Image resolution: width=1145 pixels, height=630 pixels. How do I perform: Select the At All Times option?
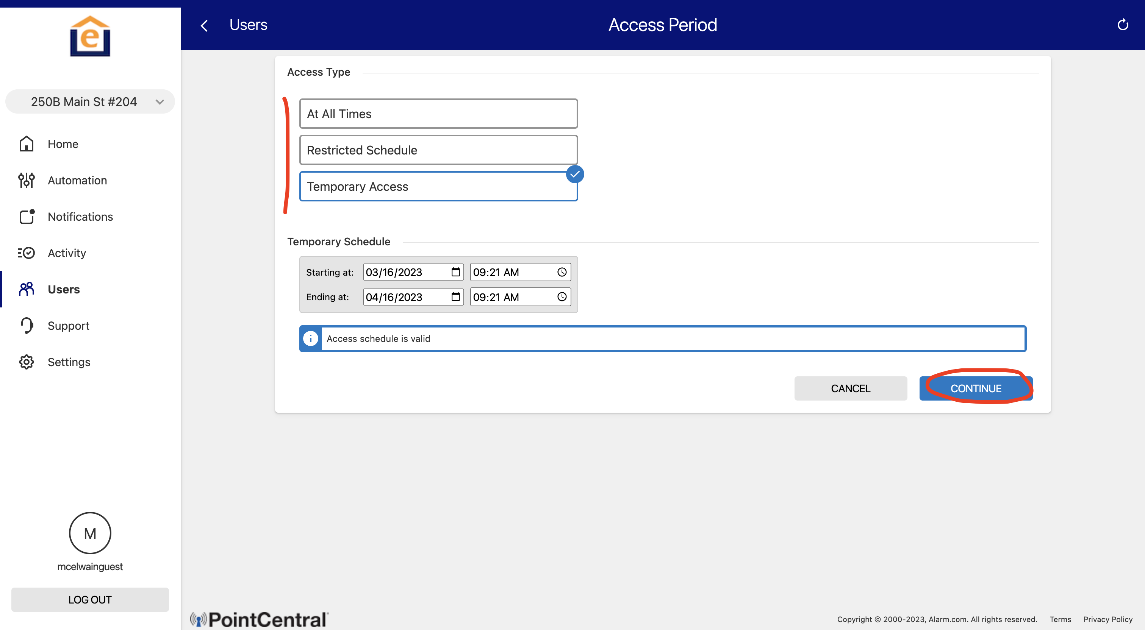pos(438,114)
